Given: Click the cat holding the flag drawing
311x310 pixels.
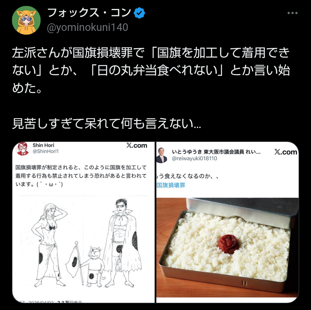Looking at the screenshot, I should coord(94,266).
